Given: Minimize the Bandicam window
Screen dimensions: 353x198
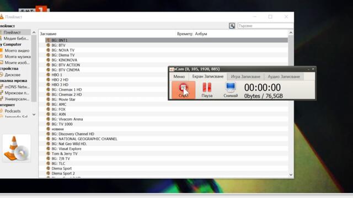Looking at the screenshot, I should pyautogui.click(x=309, y=69).
